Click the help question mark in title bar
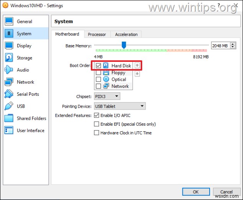Screen dimensions: 243x200 (219, 5)
